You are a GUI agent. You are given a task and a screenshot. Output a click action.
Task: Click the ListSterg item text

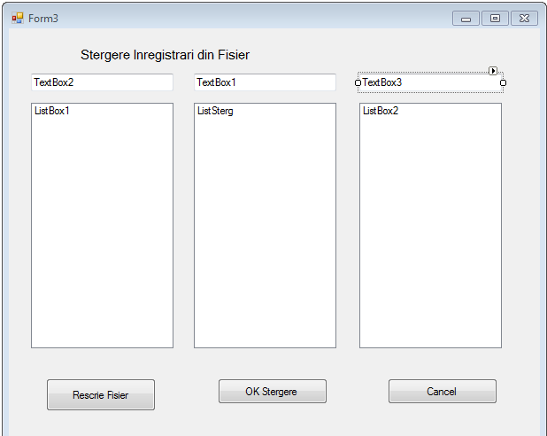pos(215,111)
